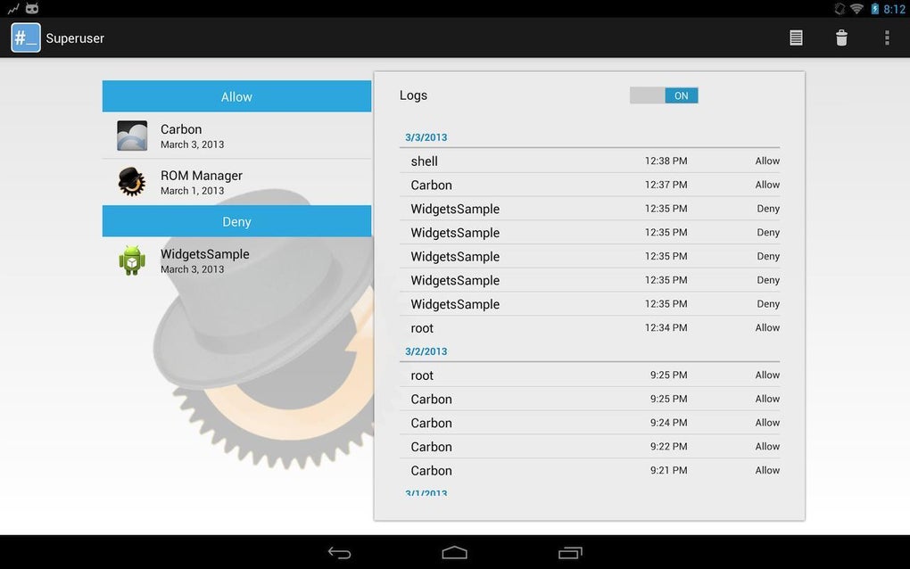The height and width of the screenshot is (569, 910).
Task: Tap the Android back navigation button
Action: pos(340,552)
